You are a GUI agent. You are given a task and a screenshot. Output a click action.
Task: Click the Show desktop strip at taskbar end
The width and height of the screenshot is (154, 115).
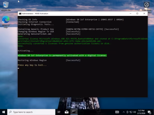coord(153,112)
